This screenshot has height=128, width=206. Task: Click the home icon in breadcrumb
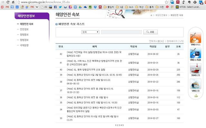coord(151,15)
